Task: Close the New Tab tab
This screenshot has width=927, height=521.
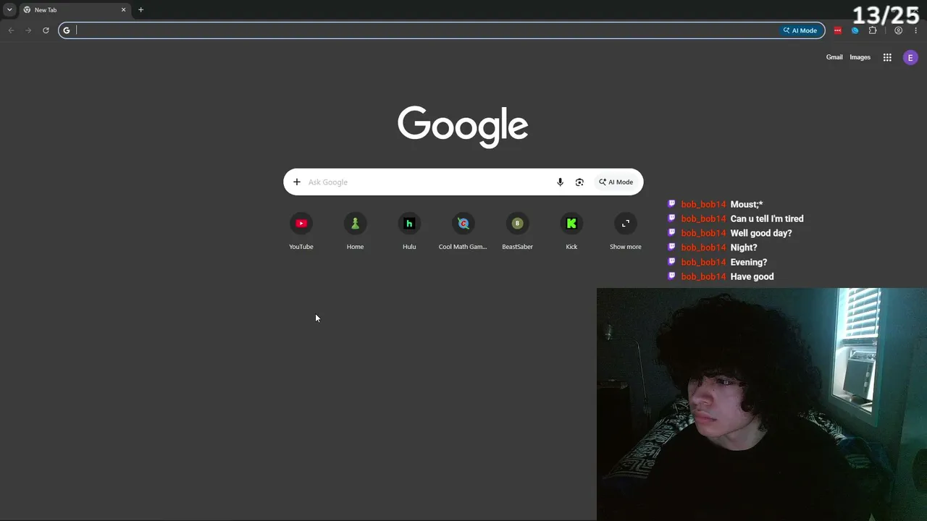Action: click(x=123, y=9)
